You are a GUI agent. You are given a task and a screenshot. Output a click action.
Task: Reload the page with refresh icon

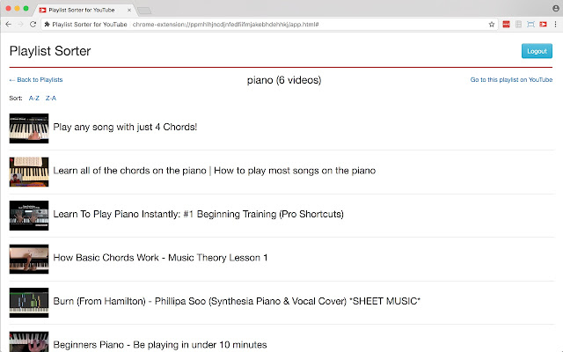[x=33, y=25]
